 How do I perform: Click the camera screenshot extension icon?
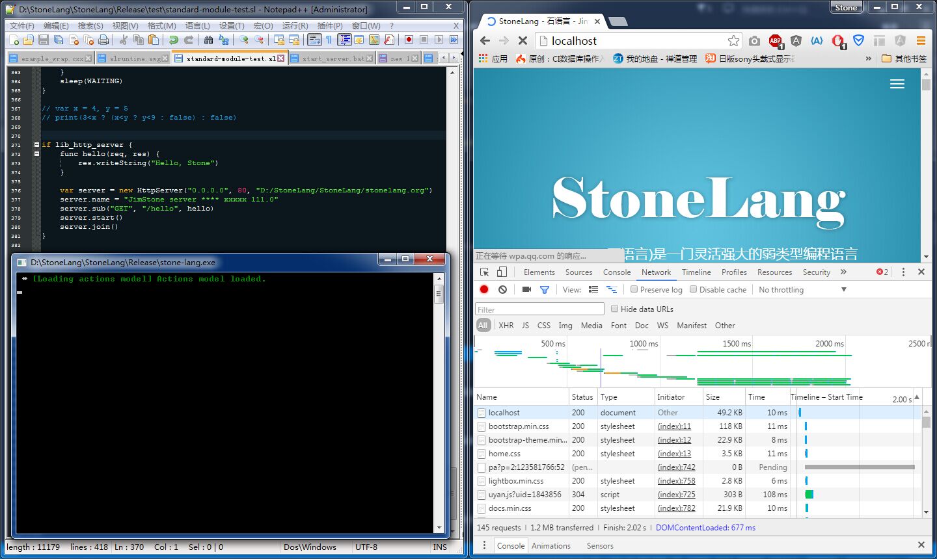click(x=754, y=41)
